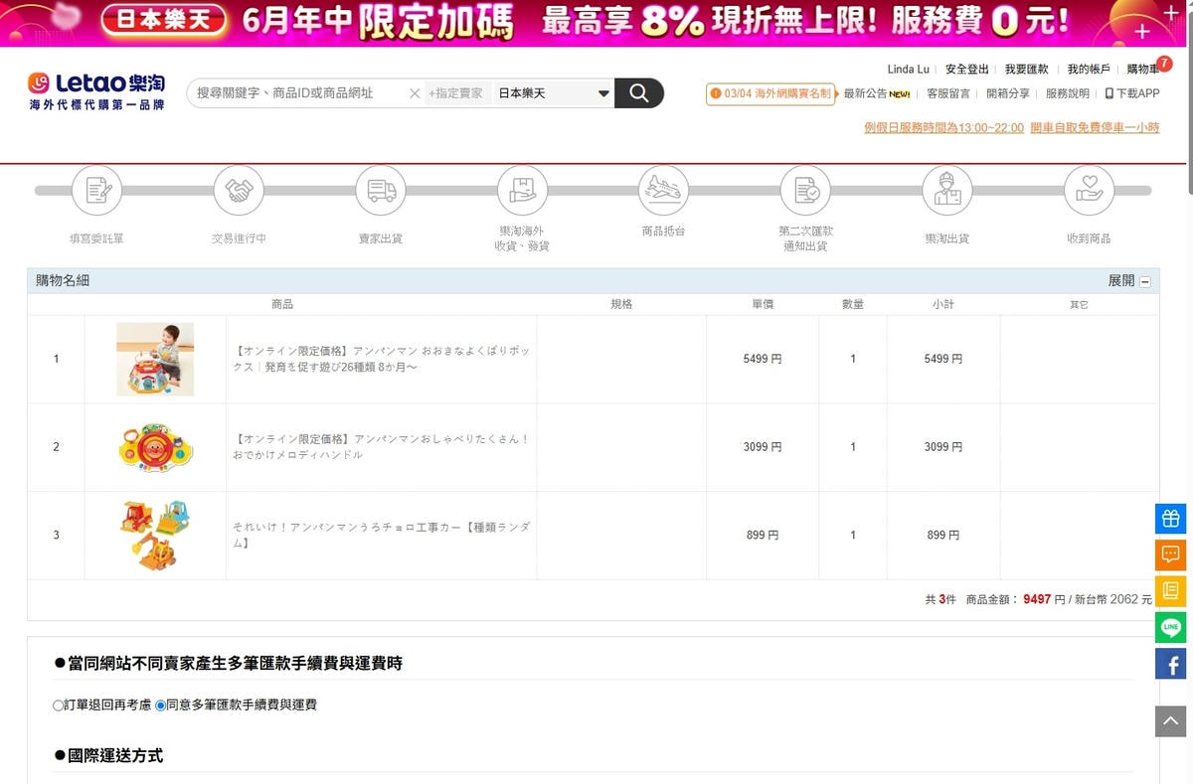The image size is (1193, 784).
Task: Click the 展開 expand label
Action: 1121,281
